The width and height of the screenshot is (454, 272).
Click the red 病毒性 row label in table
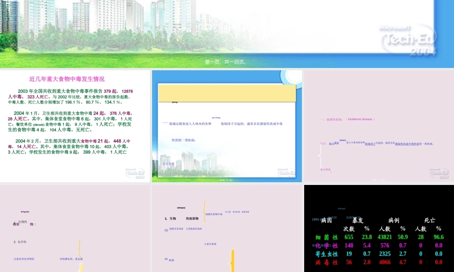pos(326,262)
